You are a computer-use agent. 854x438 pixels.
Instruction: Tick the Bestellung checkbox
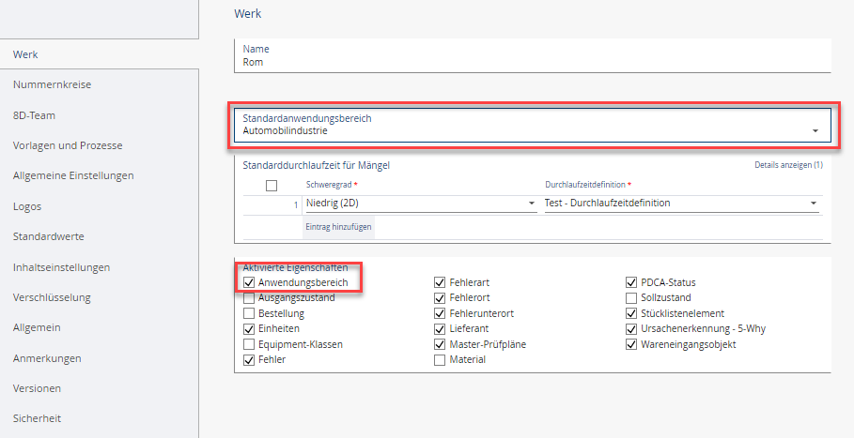click(x=249, y=313)
